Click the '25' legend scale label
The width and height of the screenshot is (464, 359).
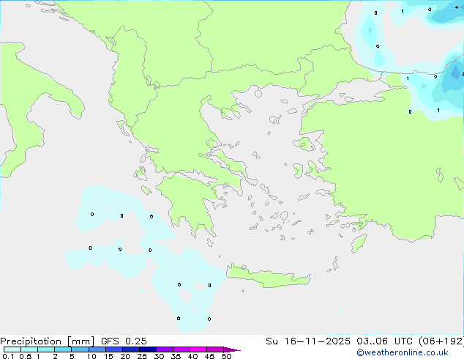[x=142, y=356]
